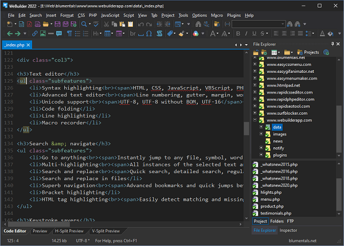Click the Insert Hyperlink chain icon
Viewport: 344px width, 246px height.
point(35,34)
